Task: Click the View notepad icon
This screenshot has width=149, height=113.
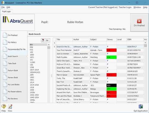Action: tap(10, 106)
